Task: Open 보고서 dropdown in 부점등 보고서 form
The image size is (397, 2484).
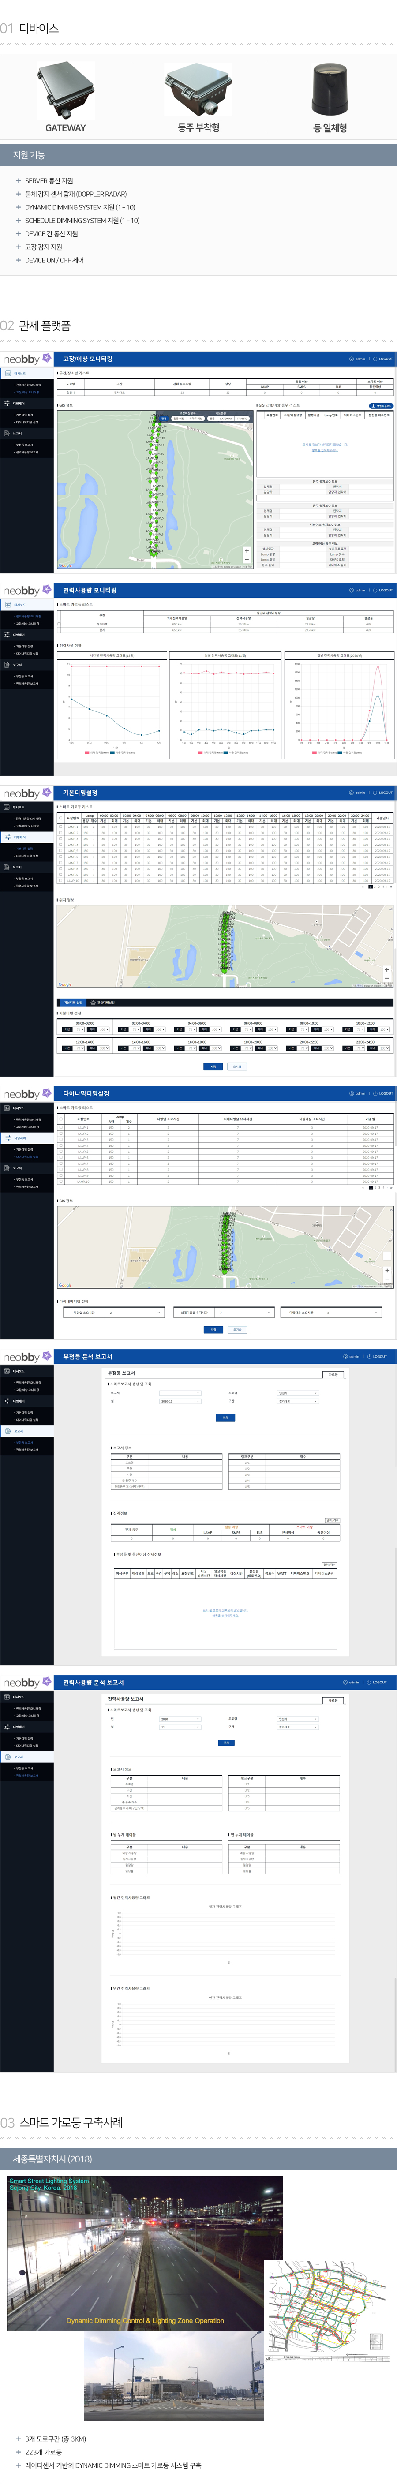Action: tap(180, 1393)
